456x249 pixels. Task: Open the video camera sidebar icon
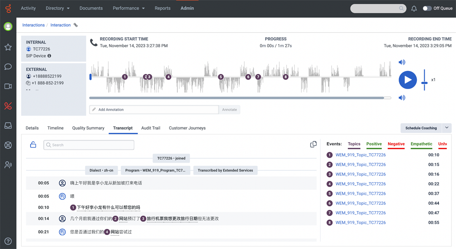point(8,86)
